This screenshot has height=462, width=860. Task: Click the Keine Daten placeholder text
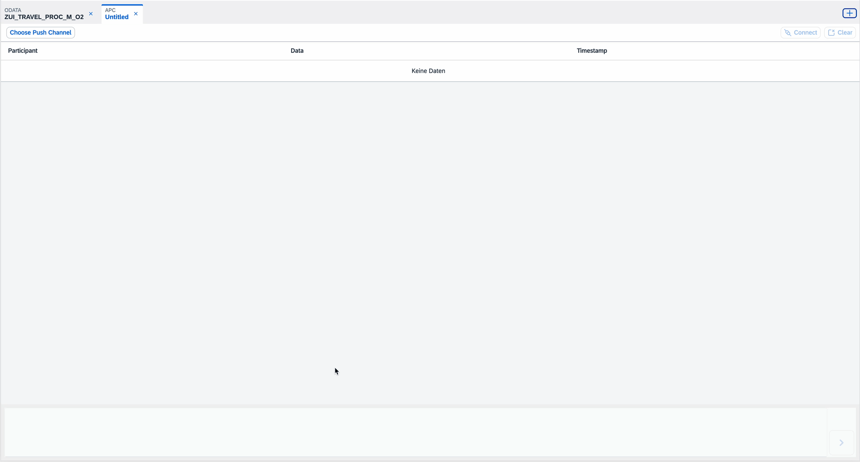coord(428,71)
